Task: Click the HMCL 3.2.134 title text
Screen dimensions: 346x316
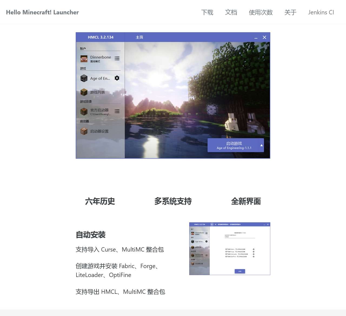Action: [x=101, y=37]
